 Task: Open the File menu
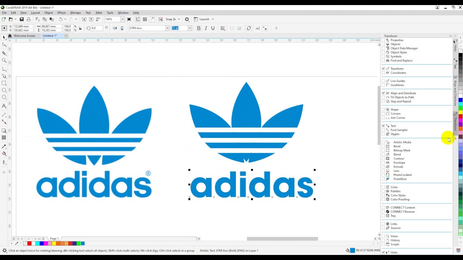[x=4, y=13]
